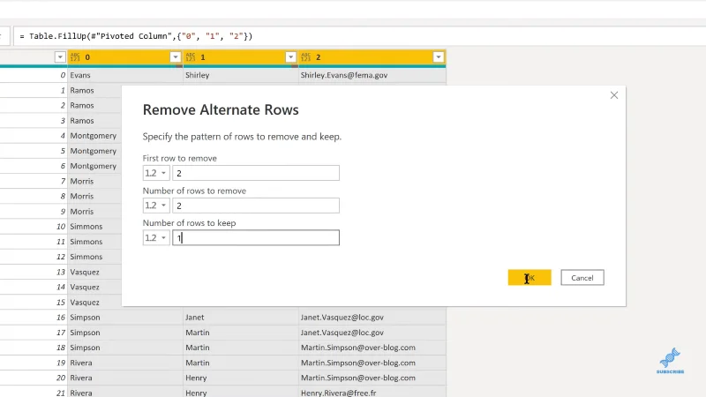
Task: Click the Subscribe DNA logo
Action: point(670,361)
